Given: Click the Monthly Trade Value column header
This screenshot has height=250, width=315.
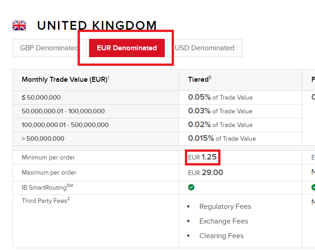Looking at the screenshot, I should [65, 80].
